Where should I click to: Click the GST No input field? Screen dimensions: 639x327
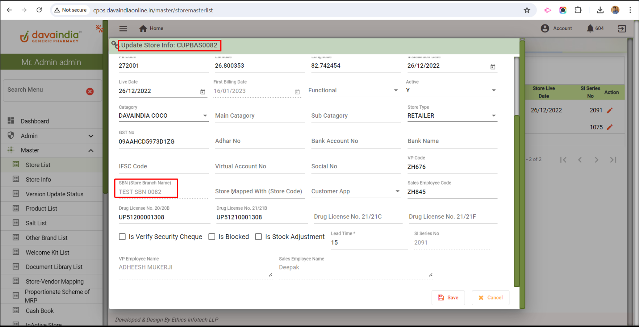[x=163, y=142]
